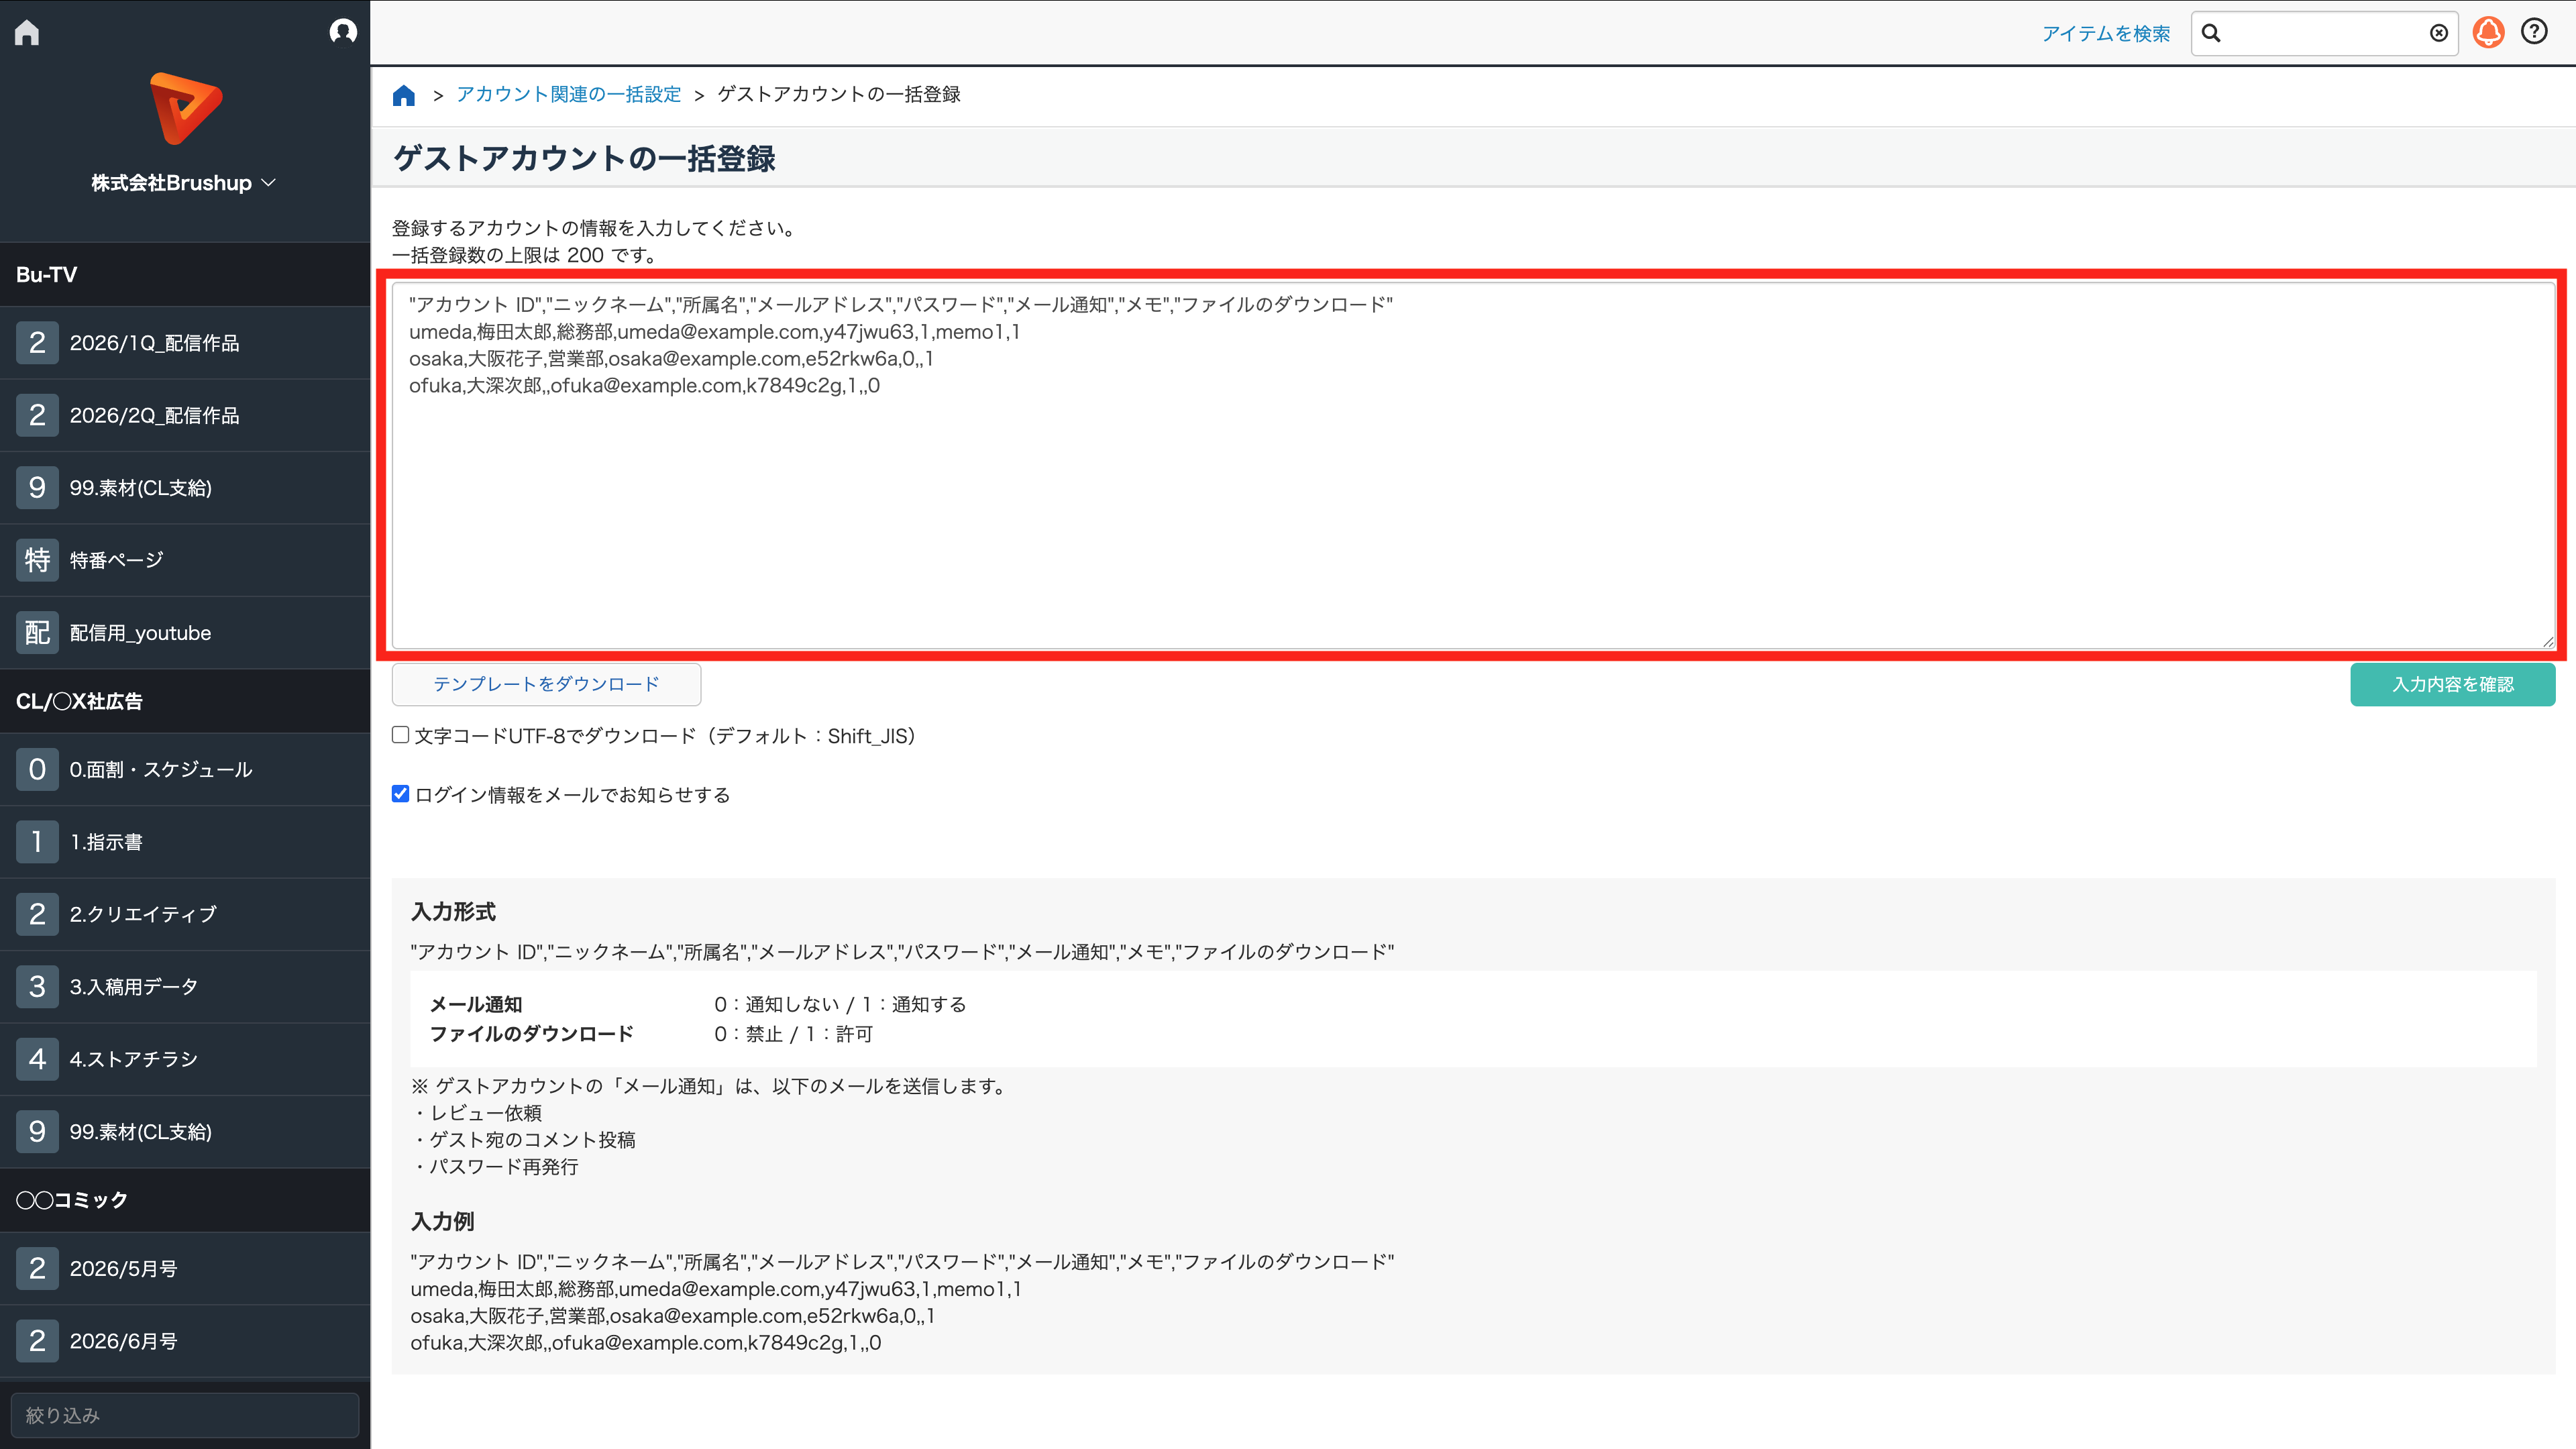
Task: Click inside the account CSV textarea
Action: click(x=1473, y=465)
